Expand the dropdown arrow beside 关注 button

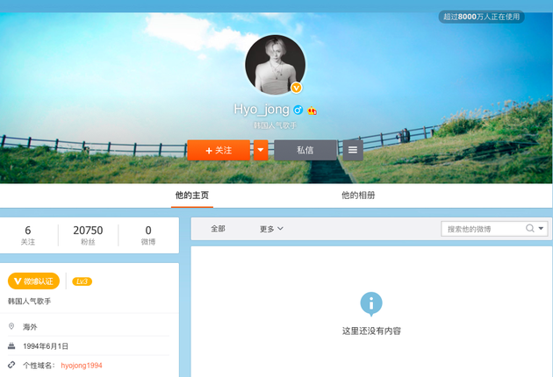261,150
